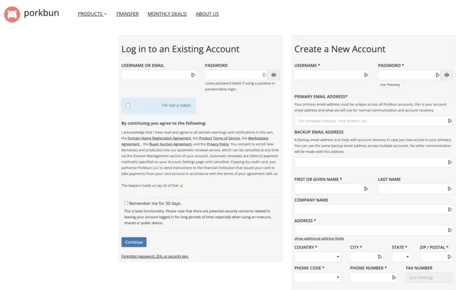Focus the Last Name field
The image size is (461, 290).
coord(415,189)
